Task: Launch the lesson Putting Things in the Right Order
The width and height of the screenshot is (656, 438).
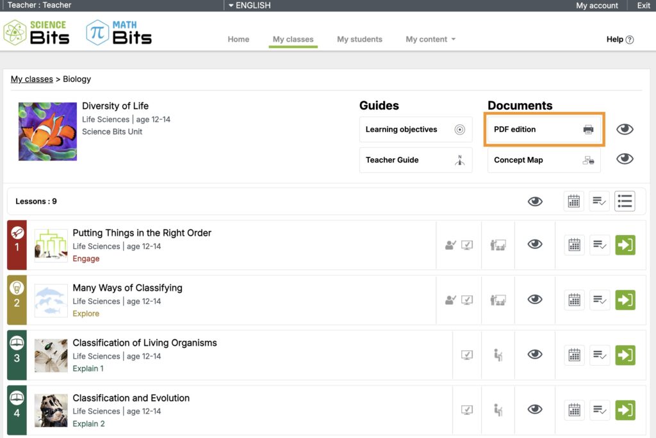Action: (625, 245)
